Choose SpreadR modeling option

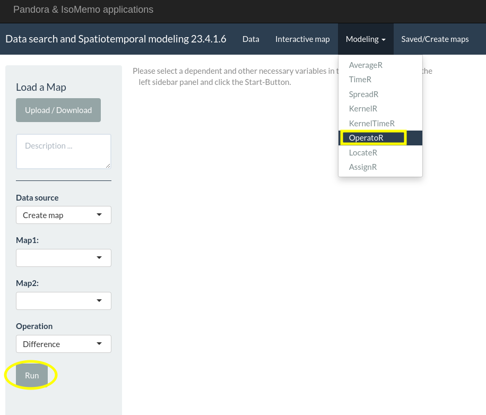point(363,94)
